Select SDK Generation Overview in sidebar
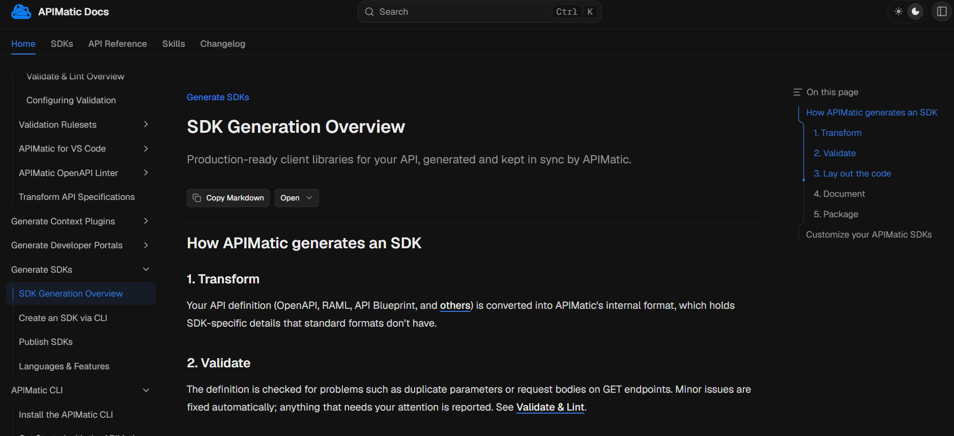This screenshot has height=436, width=954. coord(81,294)
